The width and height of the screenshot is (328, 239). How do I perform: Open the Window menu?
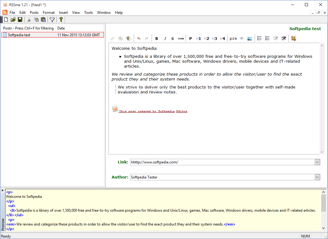[x=104, y=13]
